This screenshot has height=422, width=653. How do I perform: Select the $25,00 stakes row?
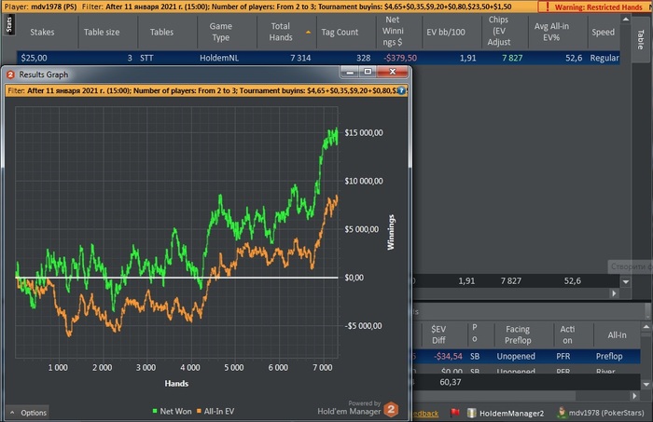pyautogui.click(x=318, y=58)
